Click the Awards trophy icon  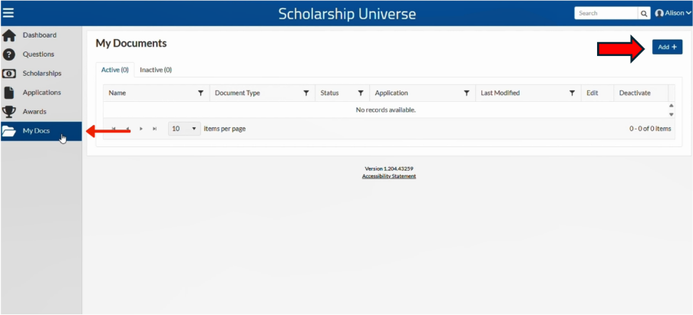(9, 112)
